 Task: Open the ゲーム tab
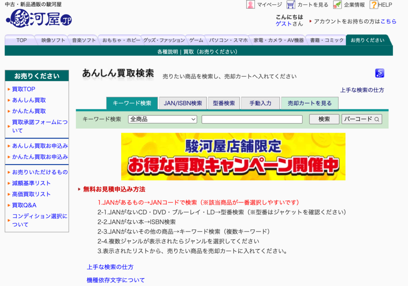pos(196,40)
